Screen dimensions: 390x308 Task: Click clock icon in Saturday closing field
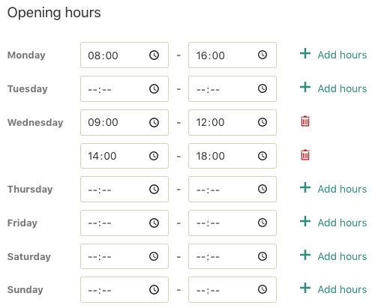pyautogui.click(x=262, y=256)
